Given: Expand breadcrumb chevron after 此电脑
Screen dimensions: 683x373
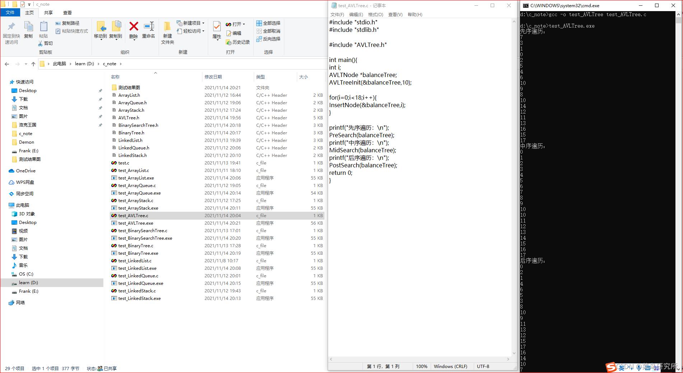Looking at the screenshot, I should (x=70, y=64).
